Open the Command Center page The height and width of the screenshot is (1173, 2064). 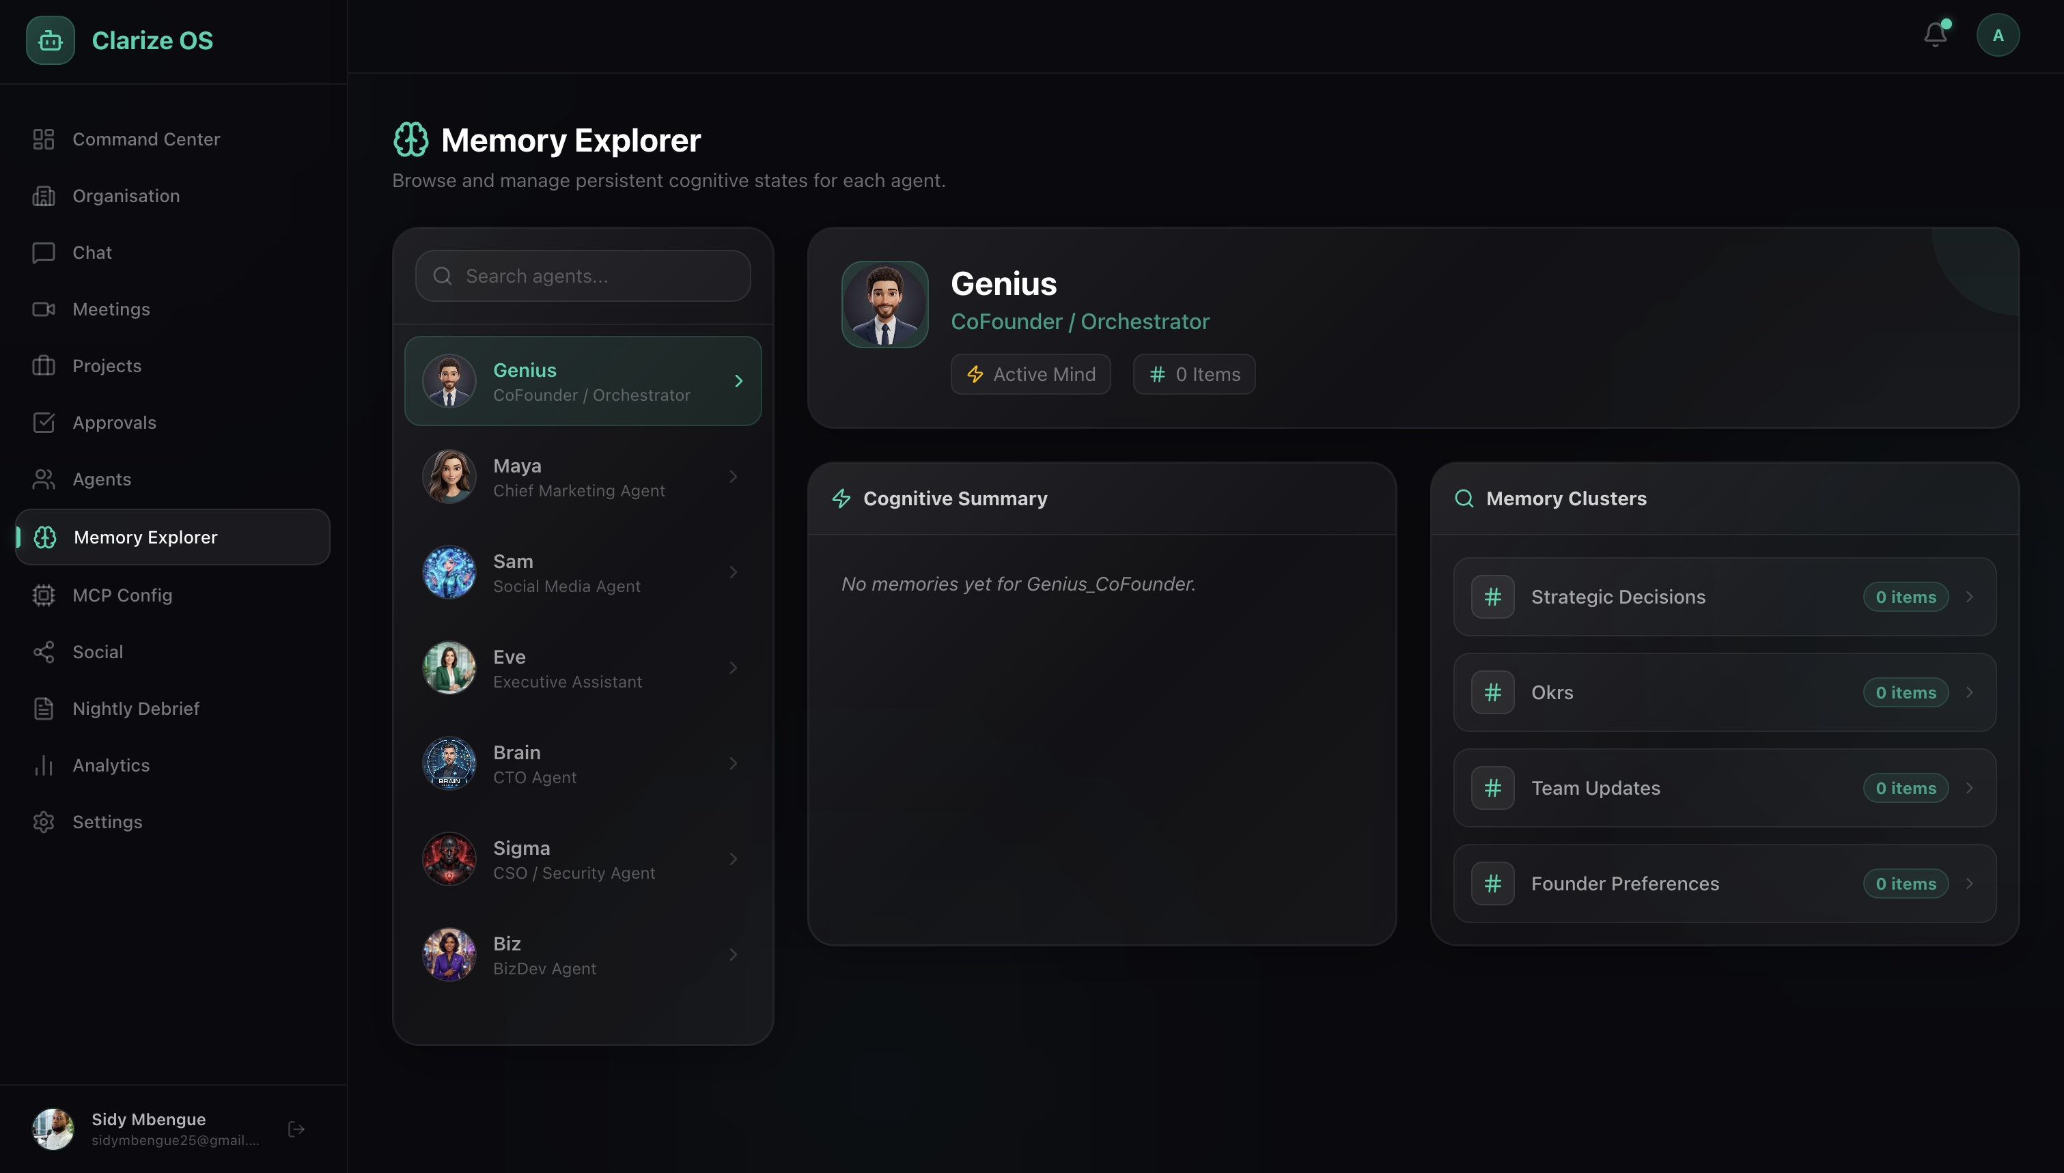(145, 139)
